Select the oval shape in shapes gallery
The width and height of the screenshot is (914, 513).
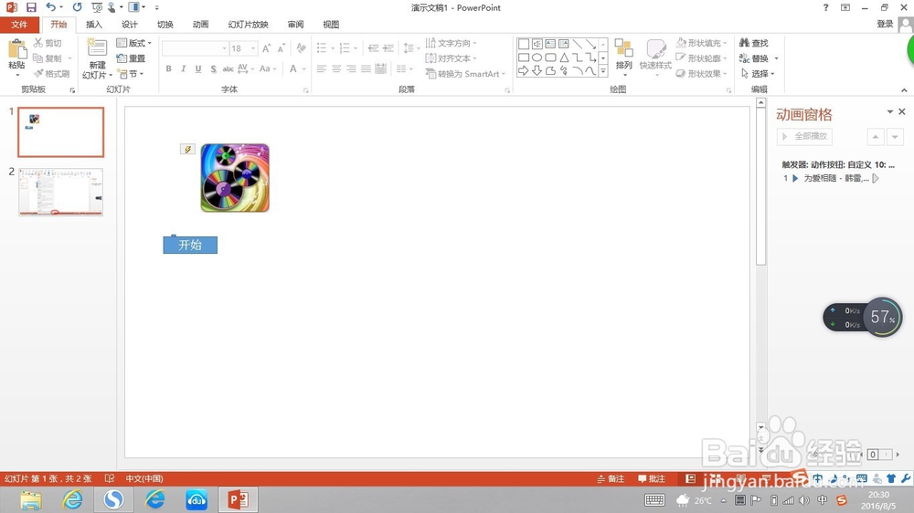pos(537,58)
